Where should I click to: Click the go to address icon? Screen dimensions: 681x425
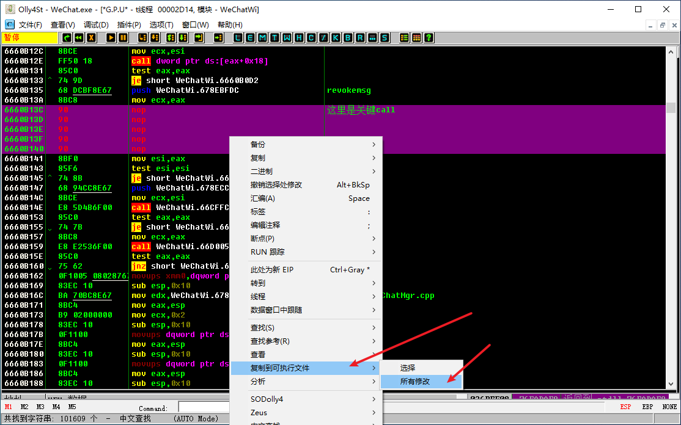point(219,38)
